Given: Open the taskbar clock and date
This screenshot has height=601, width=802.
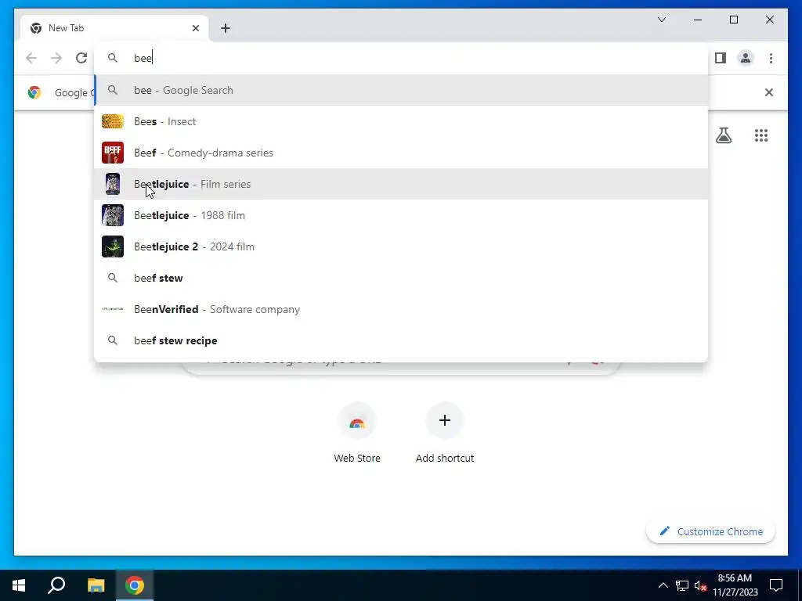Looking at the screenshot, I should (735, 585).
